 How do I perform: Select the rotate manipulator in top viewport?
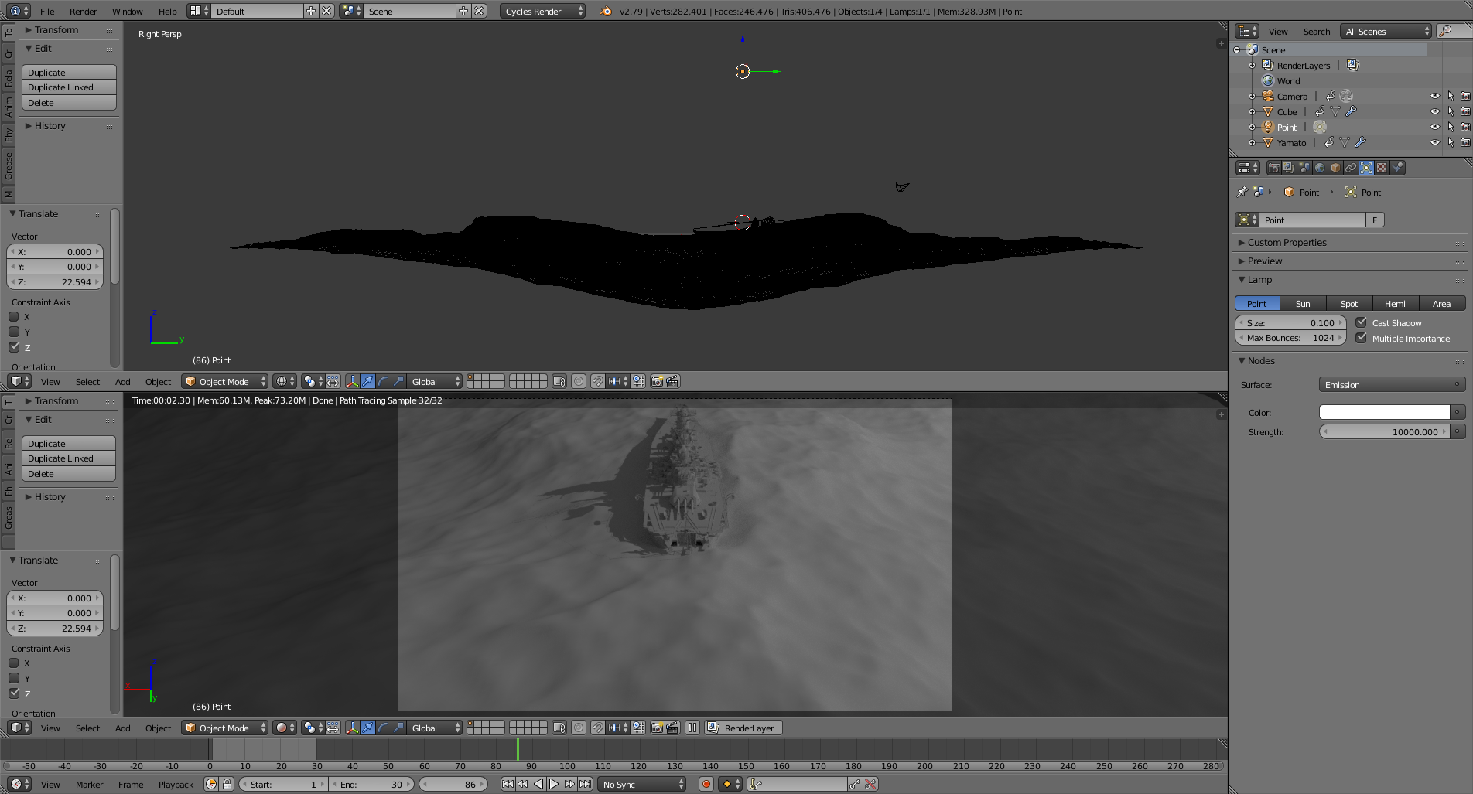[x=383, y=381]
